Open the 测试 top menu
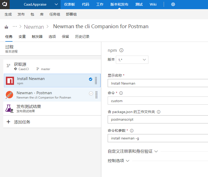208x177 pixels. pyautogui.click(x=139, y=4)
